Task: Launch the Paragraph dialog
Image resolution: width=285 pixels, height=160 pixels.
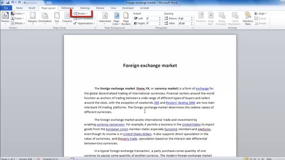Action: click(x=193, y=28)
